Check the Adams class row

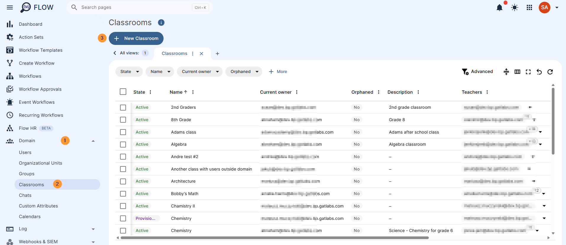pyautogui.click(x=123, y=132)
